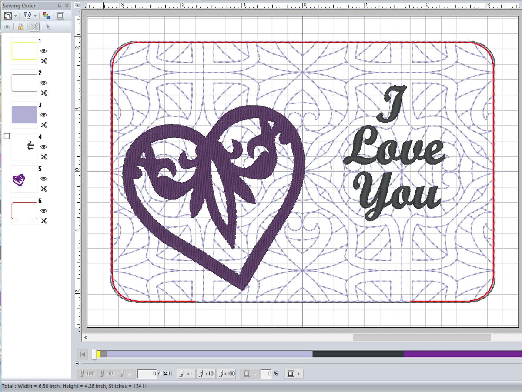The height and width of the screenshot is (392, 522).
Task: Go to next color with spool plus button
Action: 294,374
